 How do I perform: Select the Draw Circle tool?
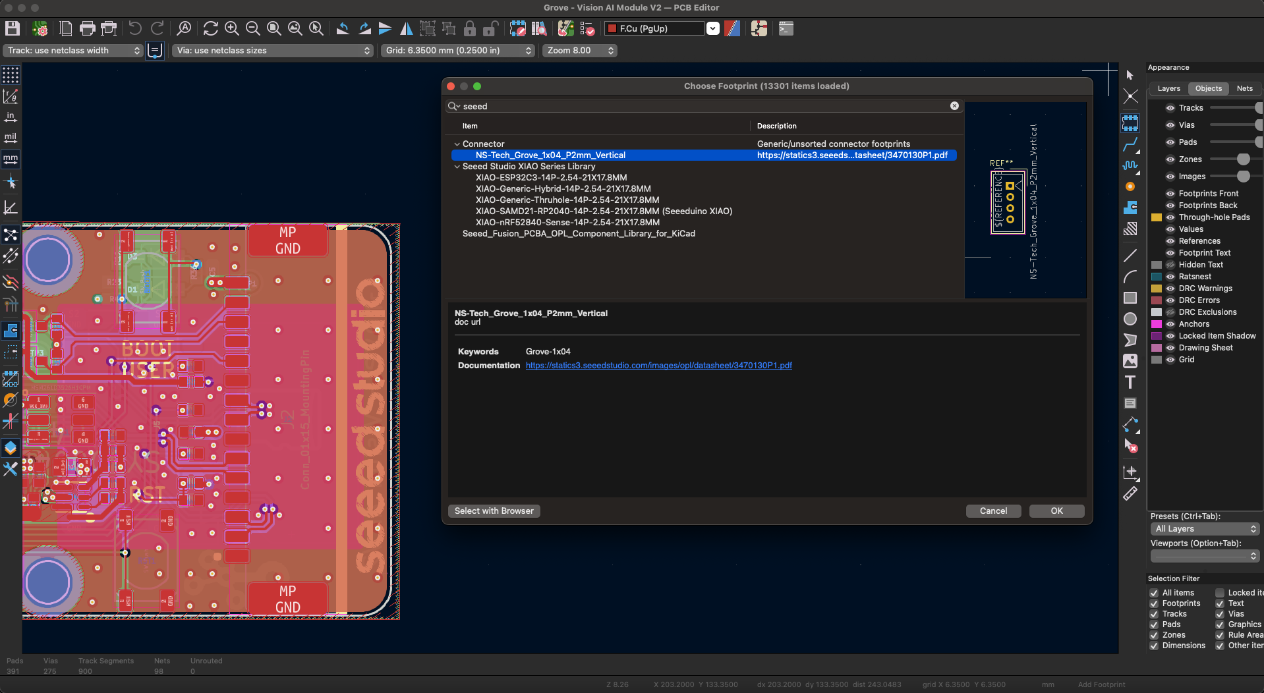[1130, 319]
